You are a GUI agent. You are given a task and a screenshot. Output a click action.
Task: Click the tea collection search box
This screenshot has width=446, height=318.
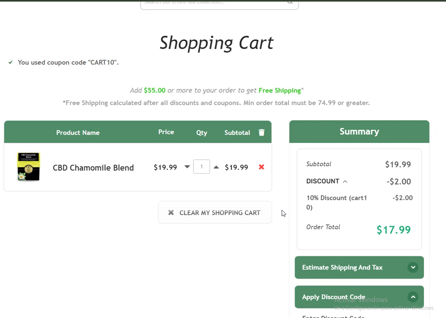(219, 4)
